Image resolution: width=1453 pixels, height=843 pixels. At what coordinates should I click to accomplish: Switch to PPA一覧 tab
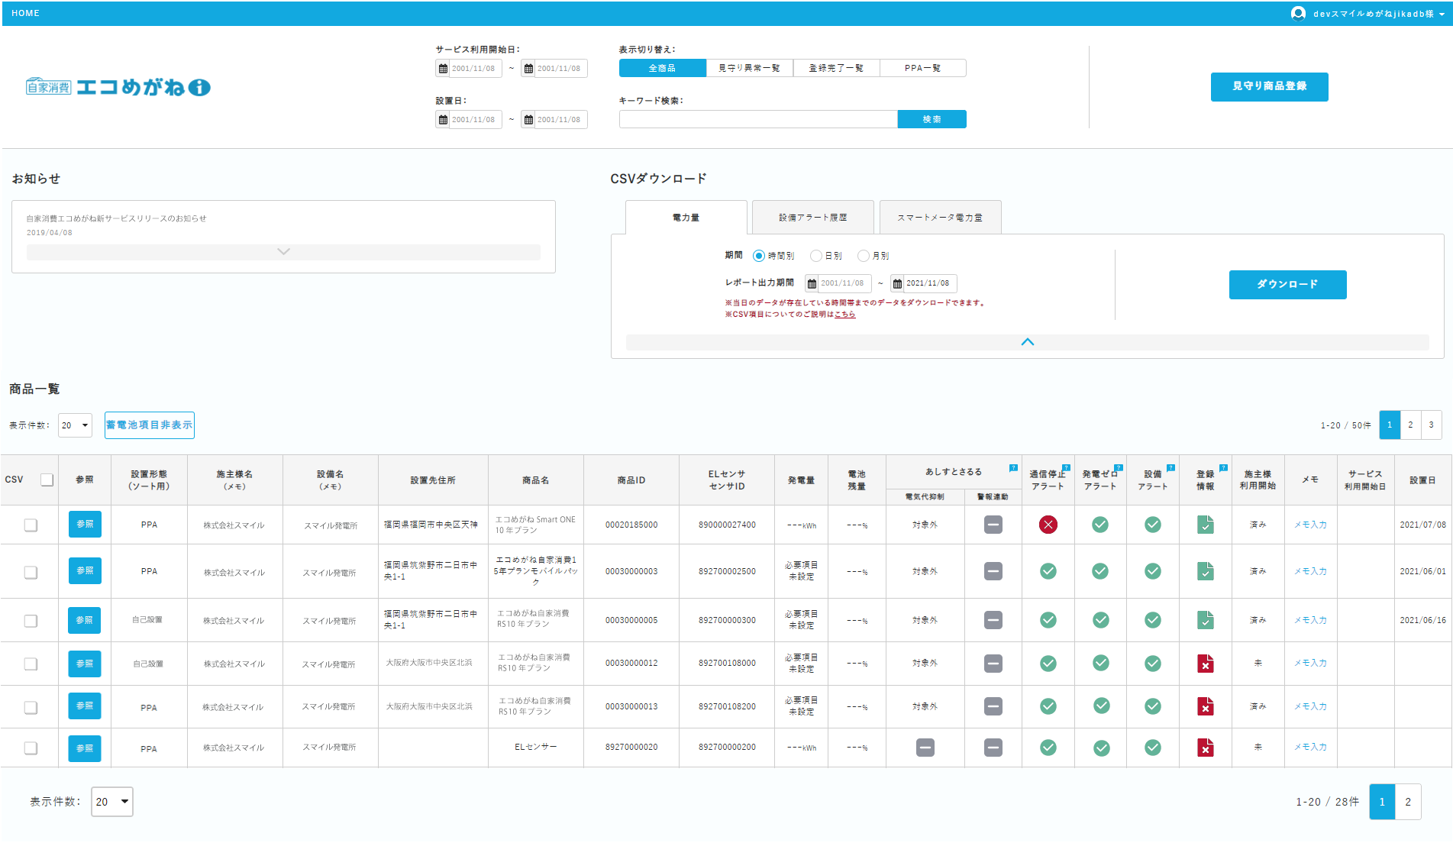pos(923,68)
